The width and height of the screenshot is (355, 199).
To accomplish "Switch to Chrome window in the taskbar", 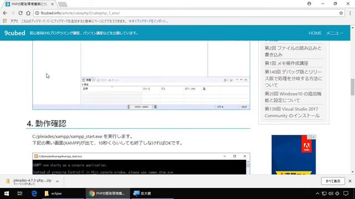I will [x=108, y=193].
